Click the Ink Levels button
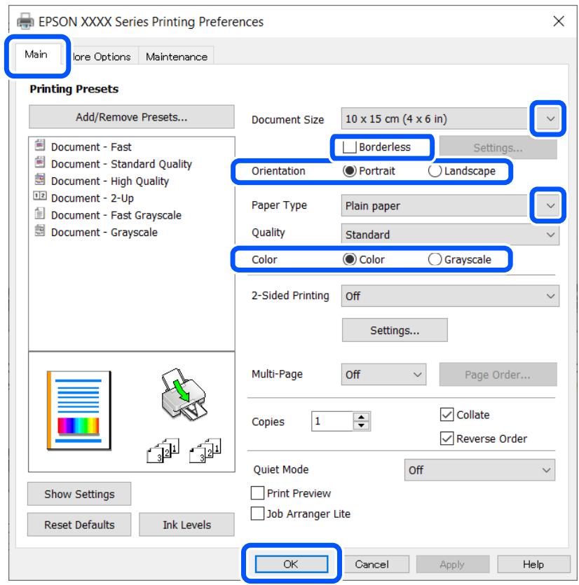The height and width of the screenshot is (585, 579). point(186,525)
